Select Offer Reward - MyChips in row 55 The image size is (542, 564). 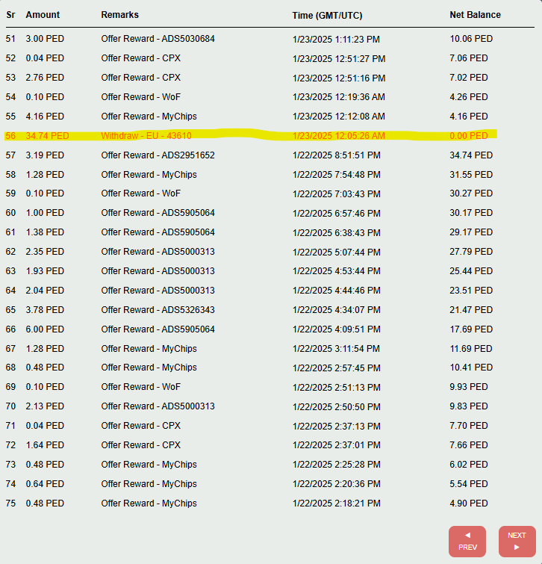tap(149, 117)
